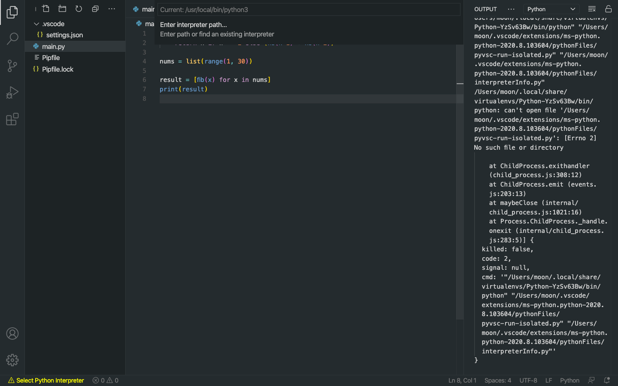Create a new file in the Explorer
618x386 pixels.
[x=45, y=8]
